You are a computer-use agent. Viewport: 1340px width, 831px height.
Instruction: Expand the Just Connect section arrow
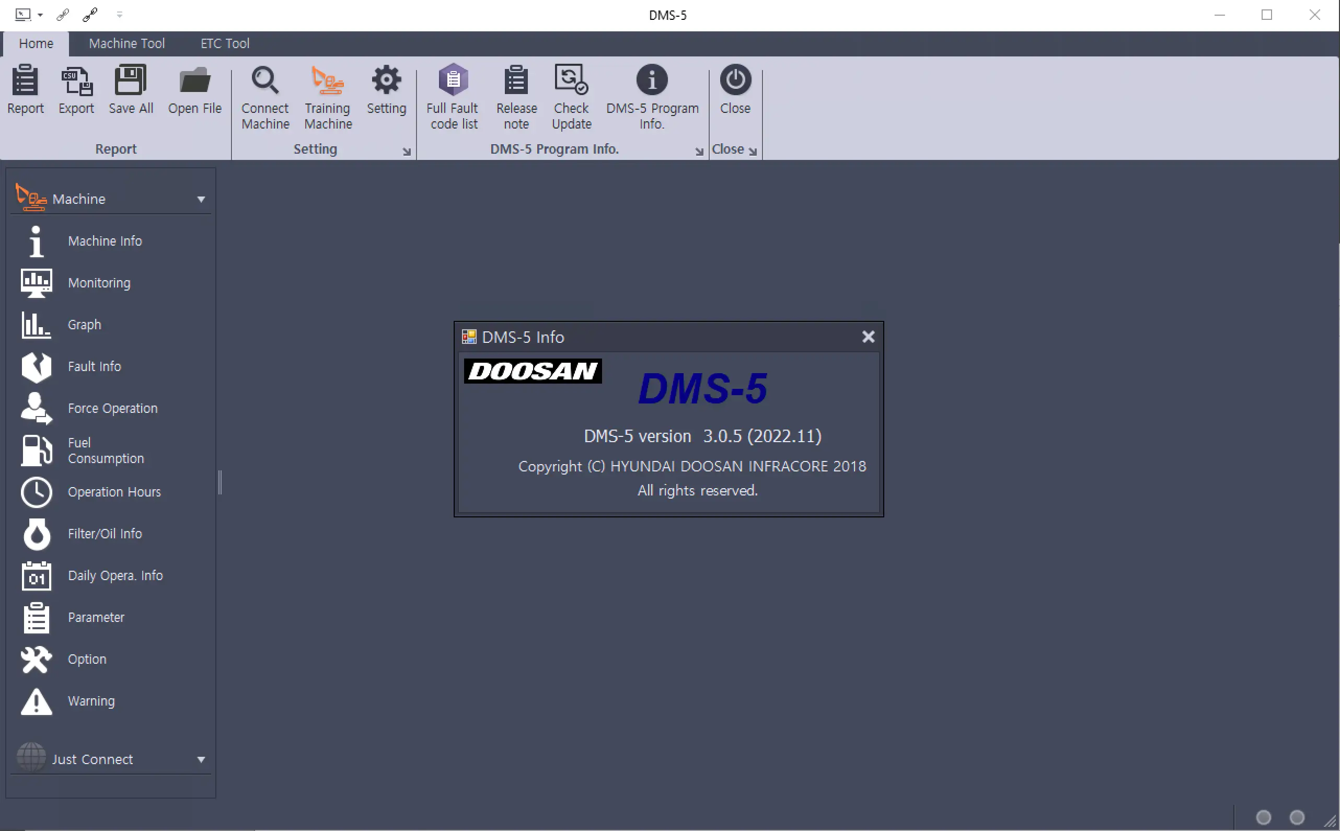(201, 759)
